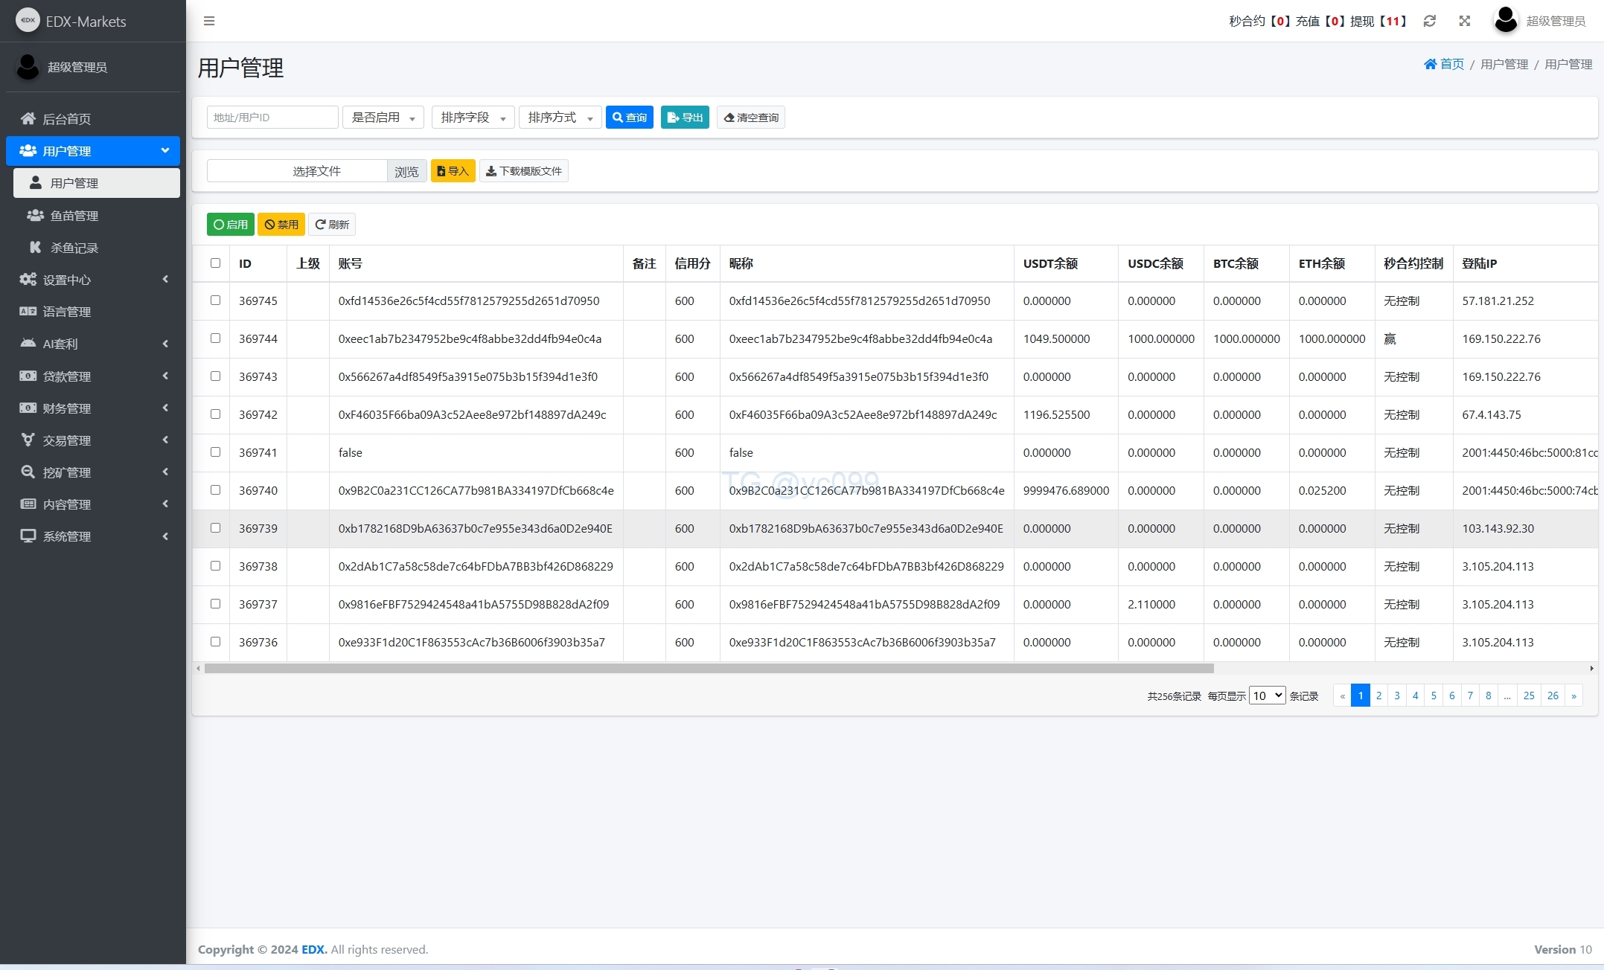Open 鱼苗管理 submenu item
The width and height of the screenshot is (1604, 970).
(74, 216)
